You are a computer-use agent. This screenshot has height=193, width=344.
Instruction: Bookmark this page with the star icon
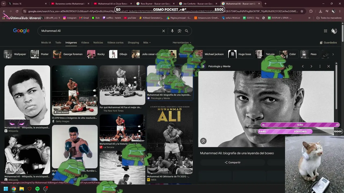click(302, 11)
